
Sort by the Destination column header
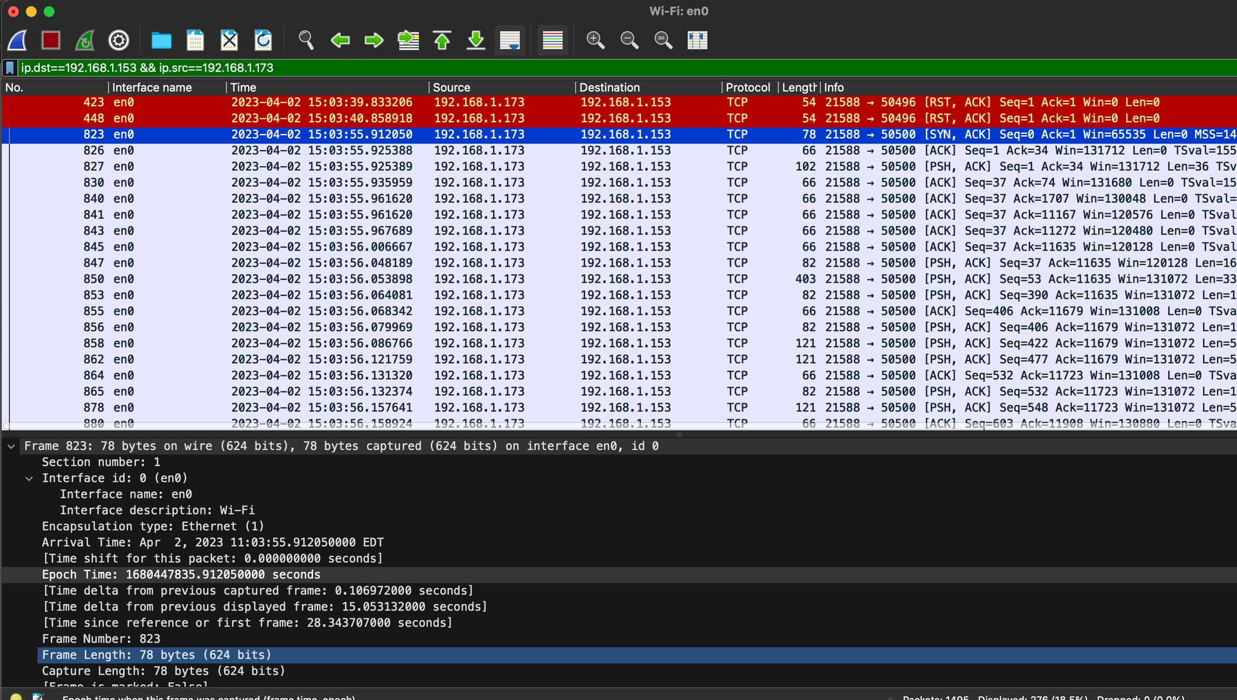tap(647, 88)
